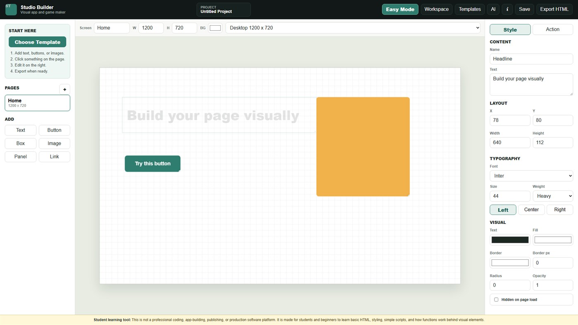
Task: Enable Hidden on page load checkbox
Action: click(496, 299)
